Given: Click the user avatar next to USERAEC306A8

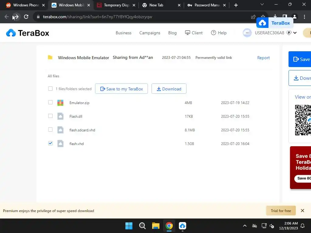Looking at the screenshot, I should [247, 33].
